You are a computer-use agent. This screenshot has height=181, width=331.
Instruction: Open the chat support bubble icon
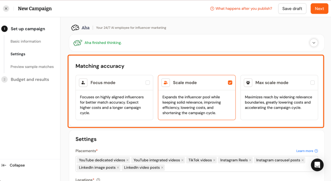317,165
